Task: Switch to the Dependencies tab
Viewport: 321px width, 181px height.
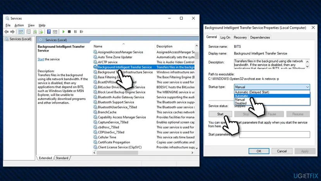Action: (x=260, y=37)
